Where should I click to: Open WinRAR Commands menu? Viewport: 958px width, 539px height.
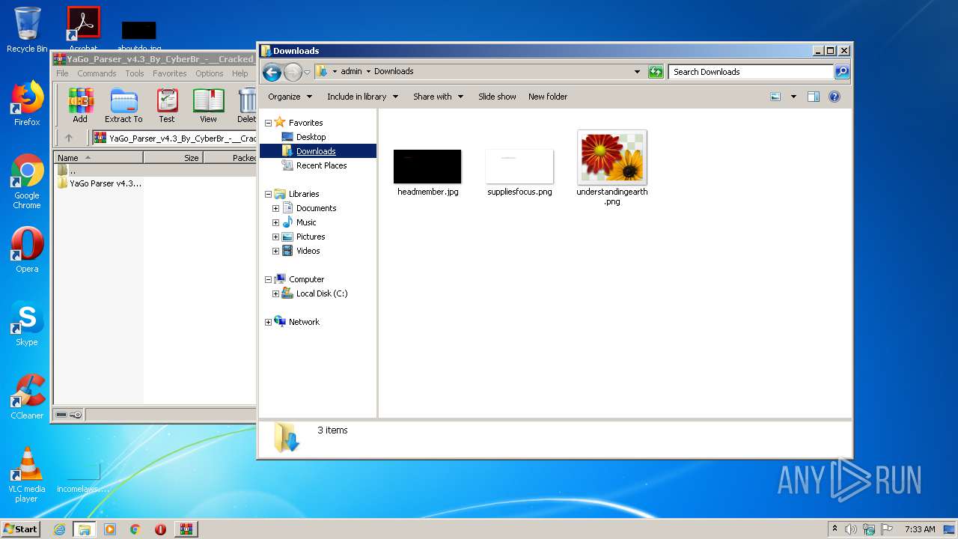(97, 73)
